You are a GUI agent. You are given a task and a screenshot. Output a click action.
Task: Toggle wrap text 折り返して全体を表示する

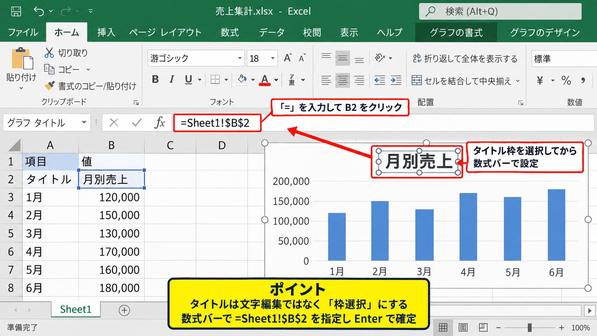(x=465, y=59)
